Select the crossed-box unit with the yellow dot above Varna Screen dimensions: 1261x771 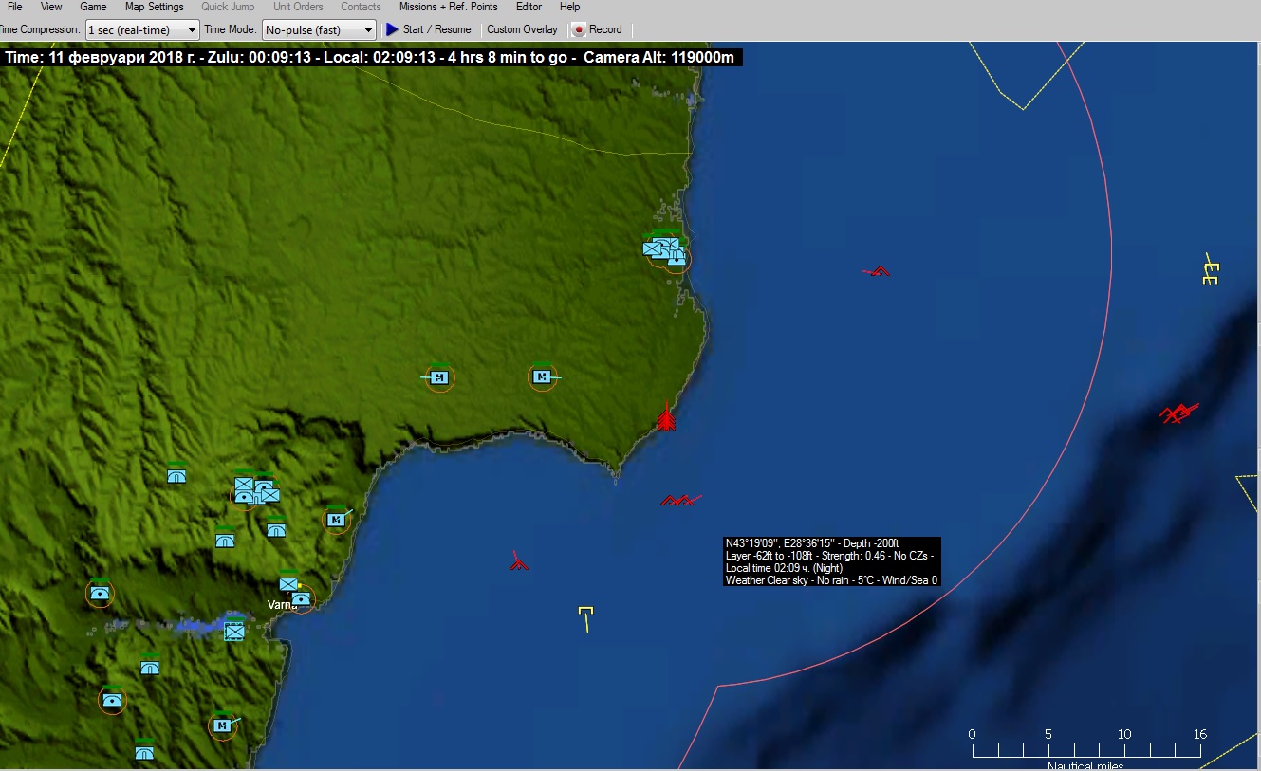[288, 584]
